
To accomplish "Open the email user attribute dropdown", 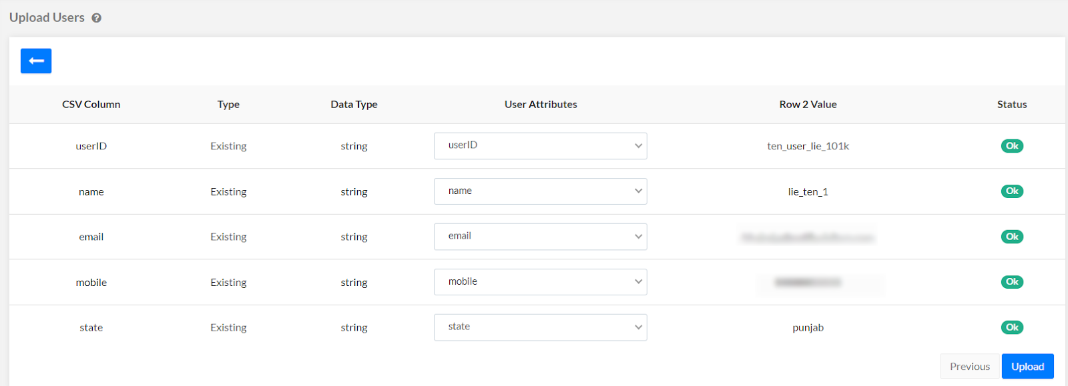I will (540, 237).
